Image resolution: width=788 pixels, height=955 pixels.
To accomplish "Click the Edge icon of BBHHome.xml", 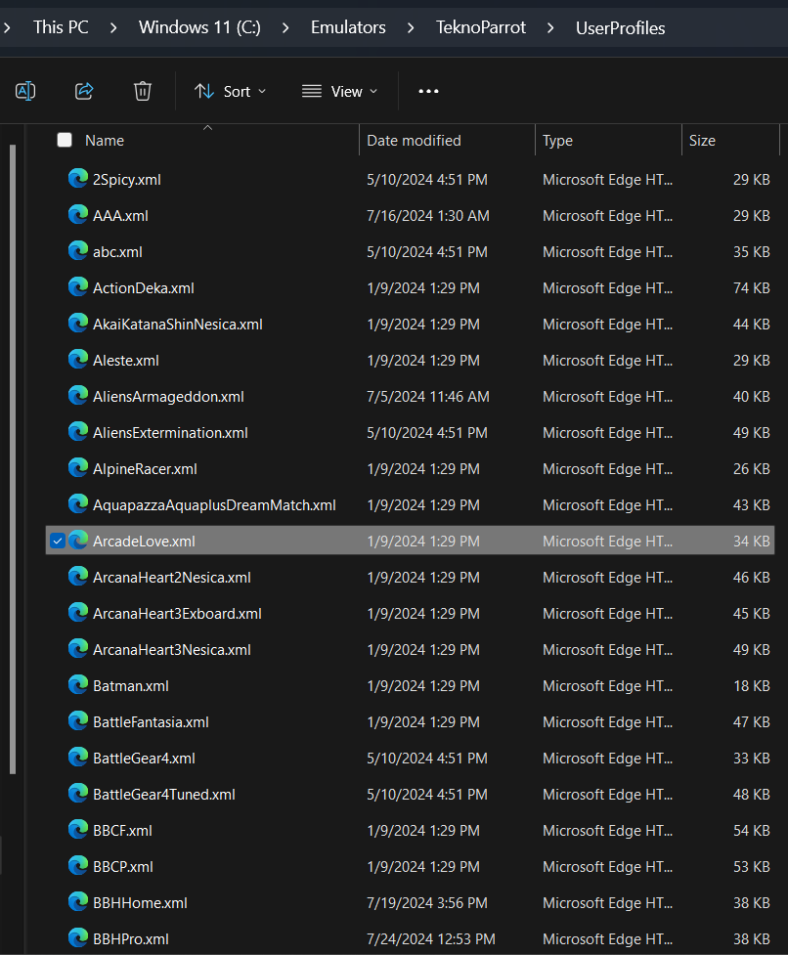I will [78, 901].
